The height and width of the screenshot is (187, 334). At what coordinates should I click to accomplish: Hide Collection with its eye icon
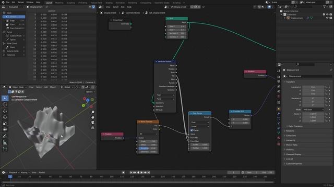pyautogui.click(x=327, y=15)
